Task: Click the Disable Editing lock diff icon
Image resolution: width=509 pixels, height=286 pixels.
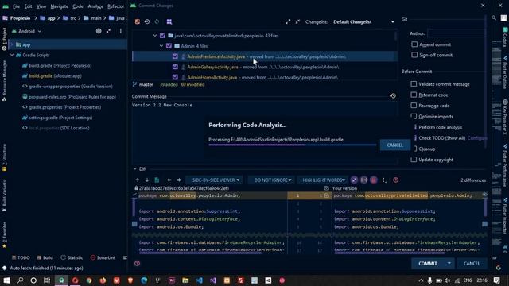Action: pos(374,180)
